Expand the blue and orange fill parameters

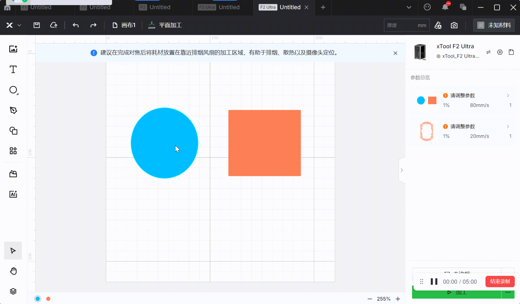[508, 95]
